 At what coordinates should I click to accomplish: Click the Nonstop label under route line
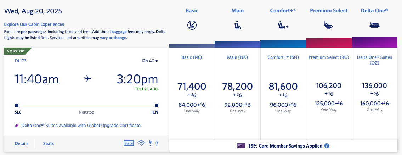click(86, 112)
